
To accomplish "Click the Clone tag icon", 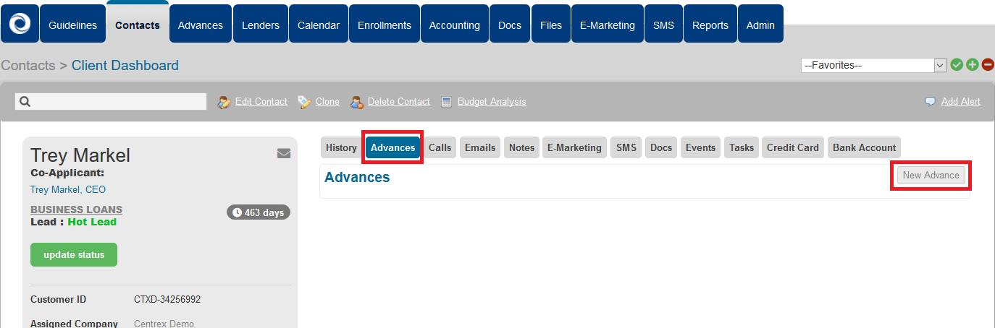I will coord(305,102).
